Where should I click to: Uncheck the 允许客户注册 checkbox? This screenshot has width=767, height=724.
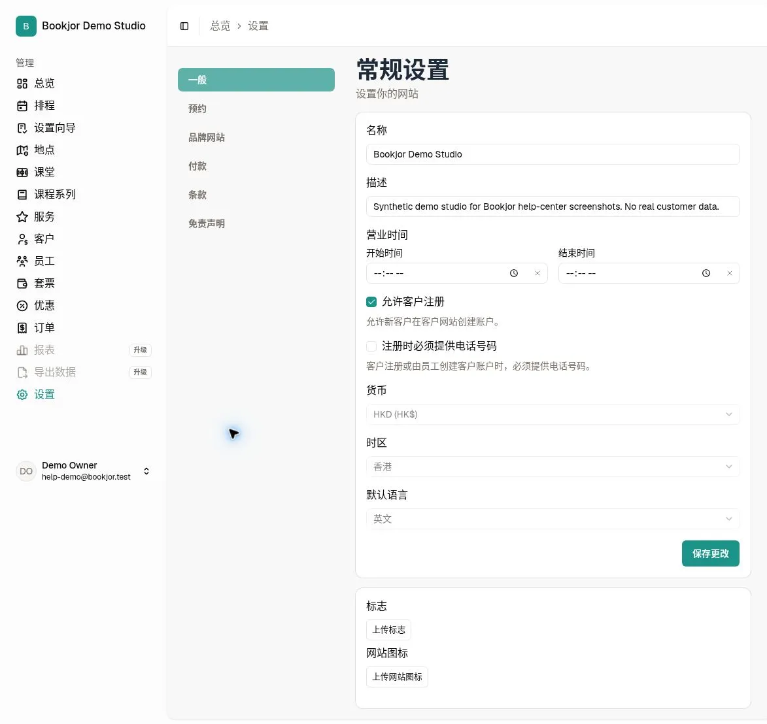[371, 302]
